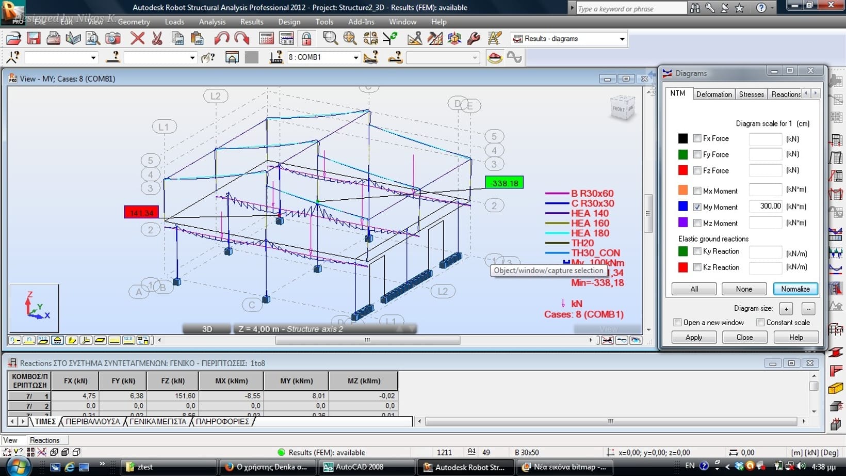Click the Apply button in Diagrams
Viewport: 846px width, 476px height.
click(x=693, y=338)
